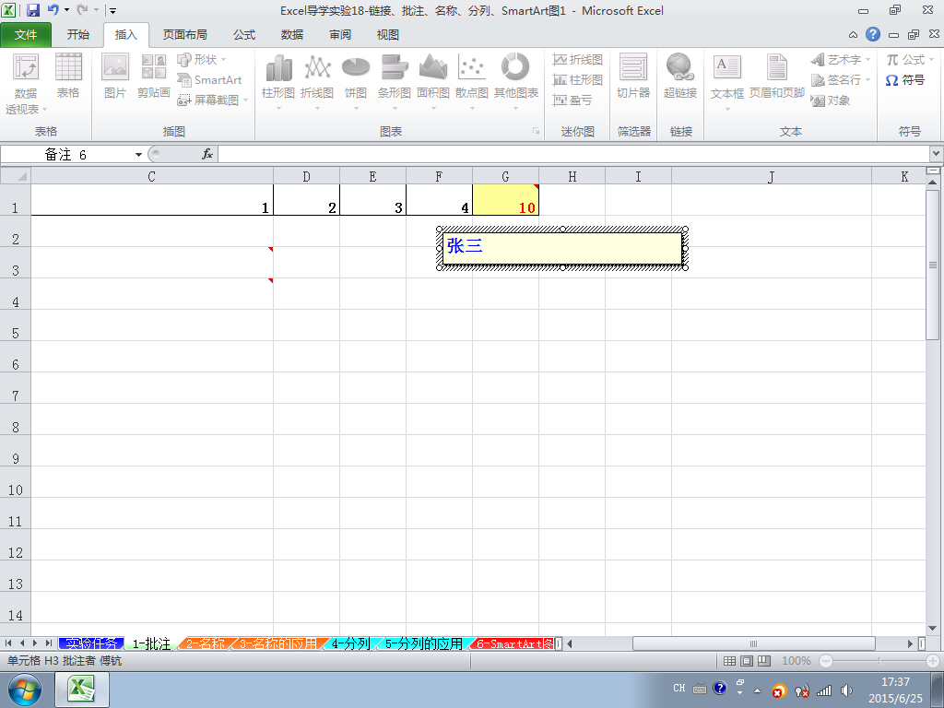Switch to the View (视图) tab

(x=388, y=35)
